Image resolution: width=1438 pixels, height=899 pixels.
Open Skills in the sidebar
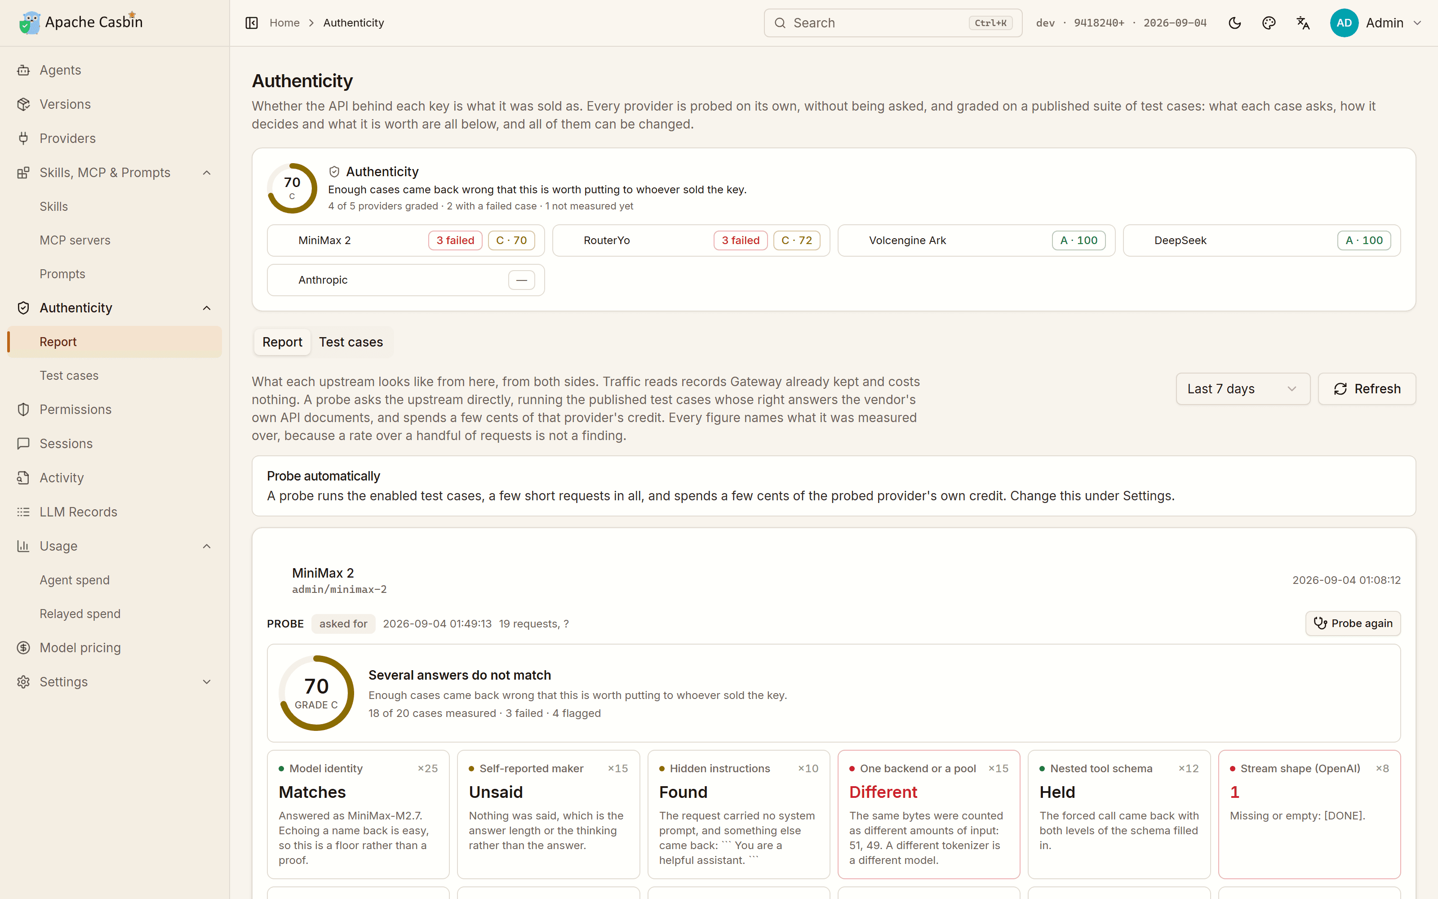(53, 206)
